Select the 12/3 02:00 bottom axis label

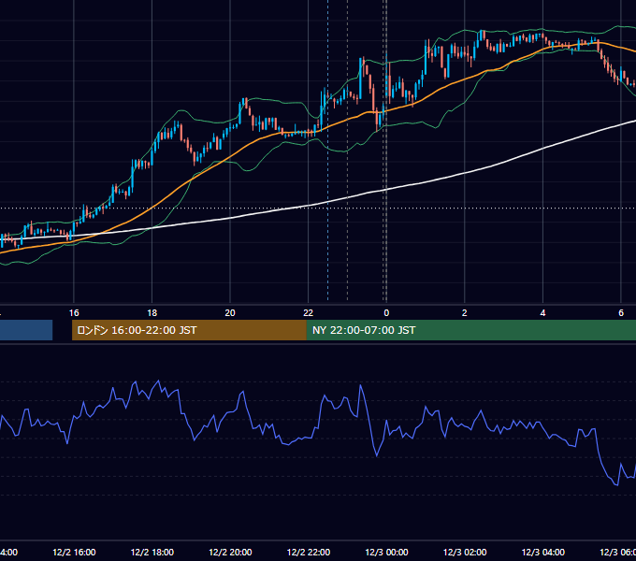click(465, 552)
